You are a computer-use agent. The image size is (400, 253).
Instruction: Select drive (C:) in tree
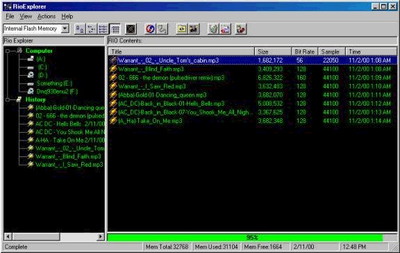pyautogui.click(x=42, y=67)
